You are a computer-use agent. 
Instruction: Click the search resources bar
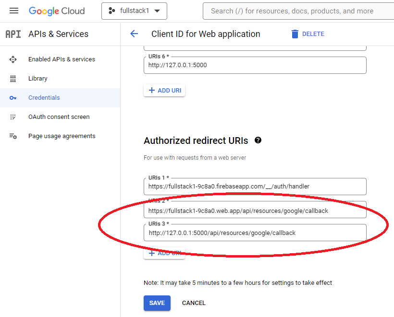point(298,11)
